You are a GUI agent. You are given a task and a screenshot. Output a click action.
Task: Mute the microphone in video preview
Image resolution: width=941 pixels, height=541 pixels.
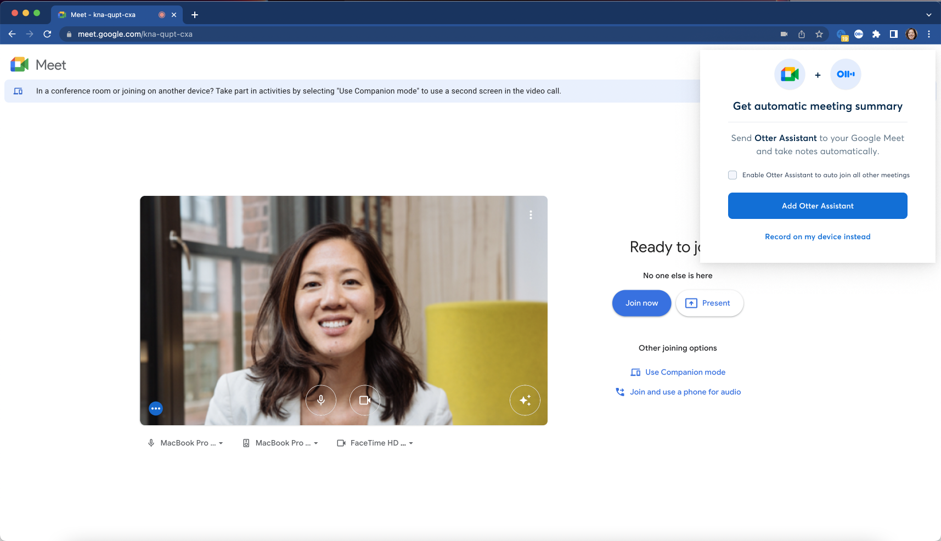pos(321,400)
